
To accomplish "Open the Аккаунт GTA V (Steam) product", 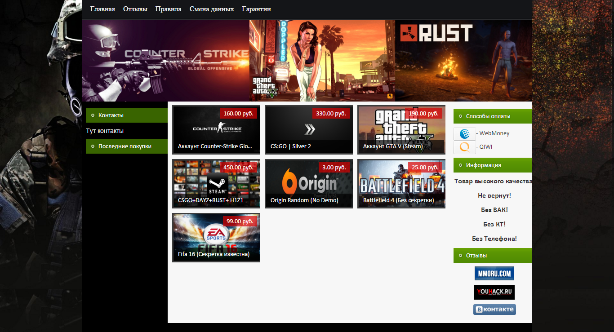I will pyautogui.click(x=401, y=130).
